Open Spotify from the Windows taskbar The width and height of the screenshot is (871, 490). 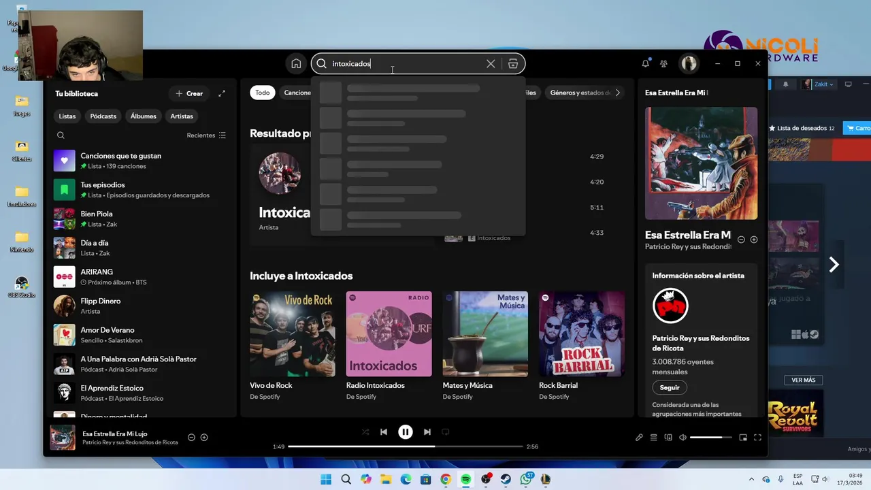coord(465,479)
